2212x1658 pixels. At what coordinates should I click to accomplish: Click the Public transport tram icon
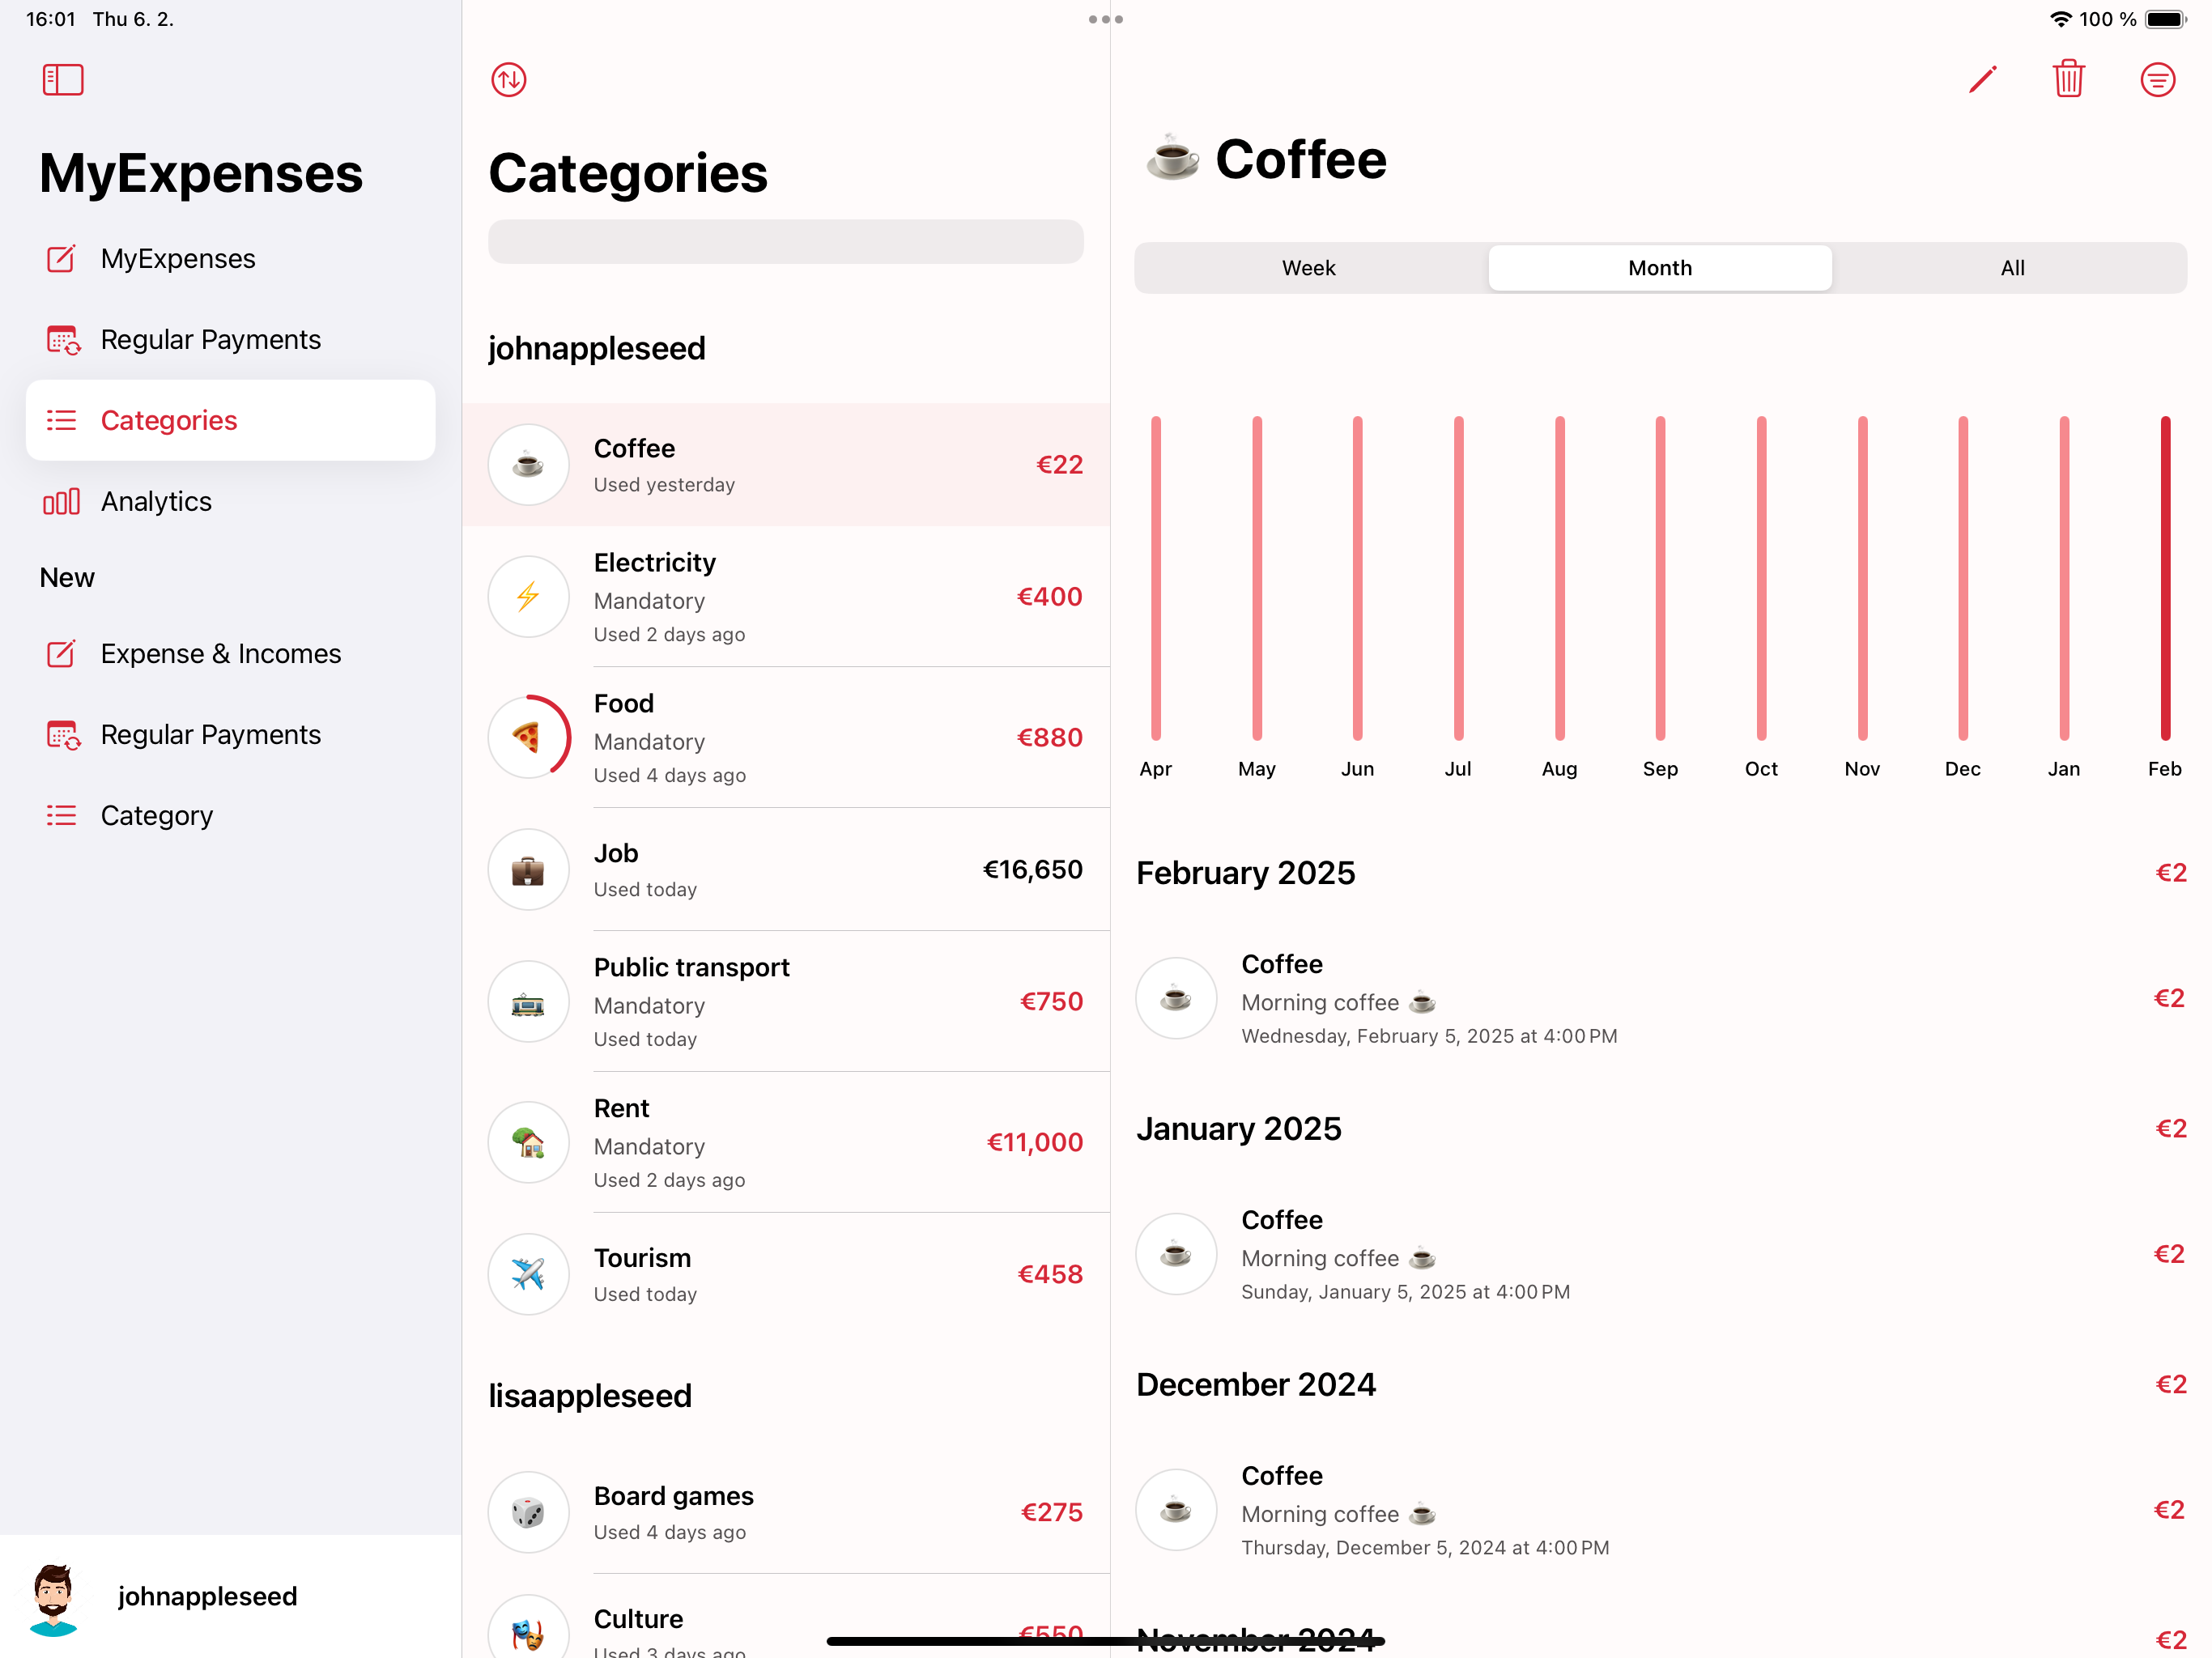tap(528, 1002)
